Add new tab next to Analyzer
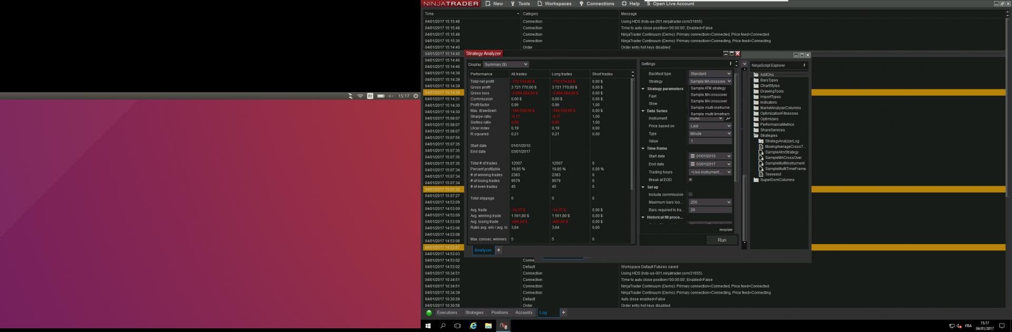 coord(499,250)
